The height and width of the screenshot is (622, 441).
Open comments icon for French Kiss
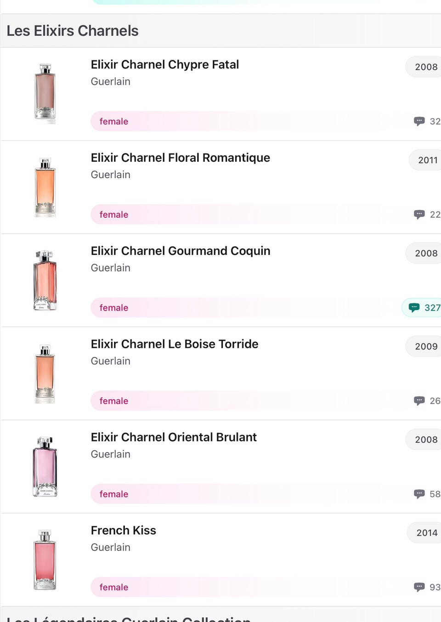(x=419, y=587)
